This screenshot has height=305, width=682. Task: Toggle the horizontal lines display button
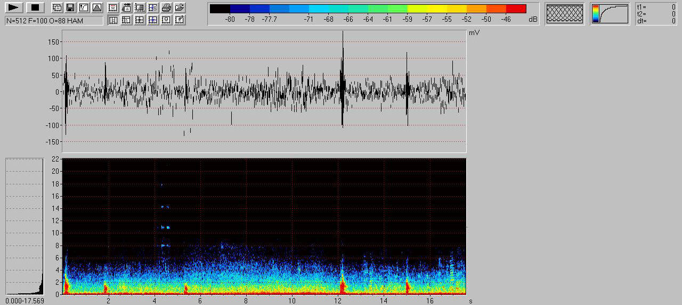coord(126,20)
